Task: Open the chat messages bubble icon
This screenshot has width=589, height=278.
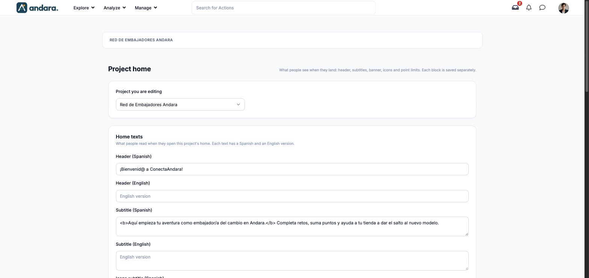Action: tap(542, 8)
